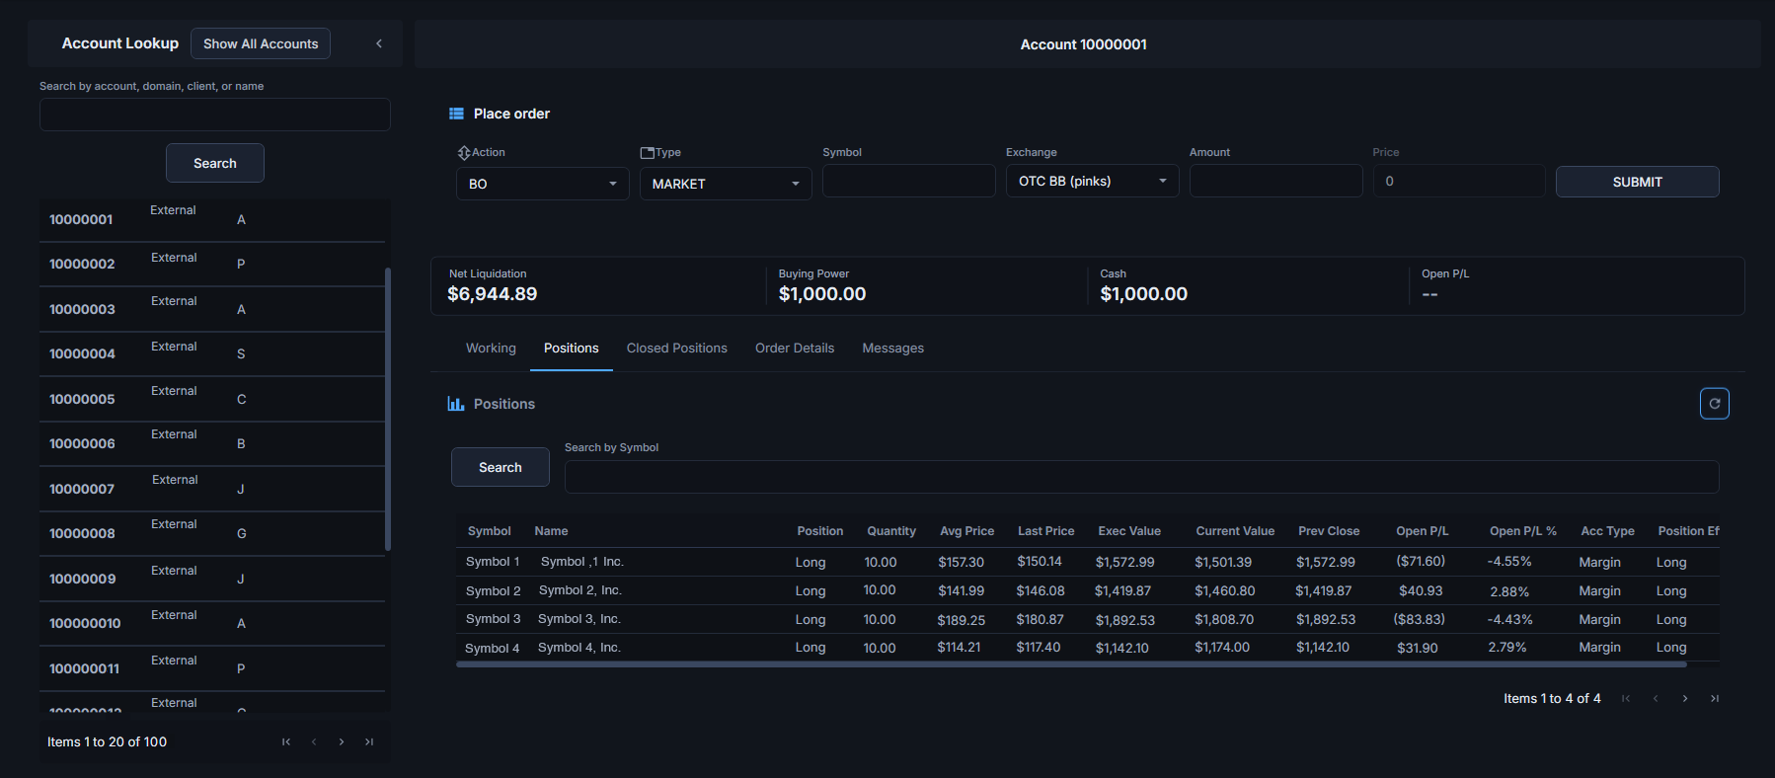Open the Type dropdown showing MARKET
The image size is (1775, 778).
click(726, 184)
